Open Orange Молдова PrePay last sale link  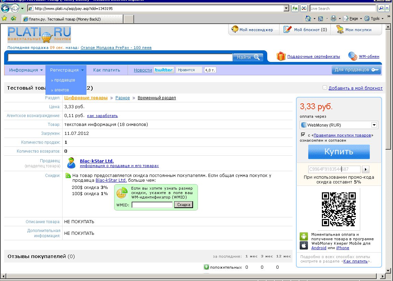click(116, 48)
